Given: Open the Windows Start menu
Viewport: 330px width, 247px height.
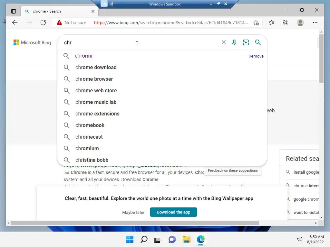Looking at the screenshot, I should point(130,239).
